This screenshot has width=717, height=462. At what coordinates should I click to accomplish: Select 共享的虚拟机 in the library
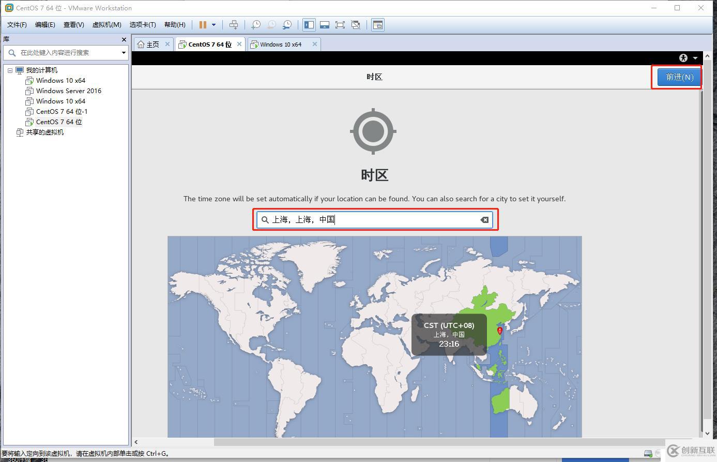(45, 132)
